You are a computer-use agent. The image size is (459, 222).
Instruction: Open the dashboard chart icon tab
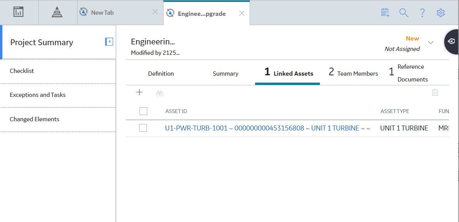(x=19, y=12)
